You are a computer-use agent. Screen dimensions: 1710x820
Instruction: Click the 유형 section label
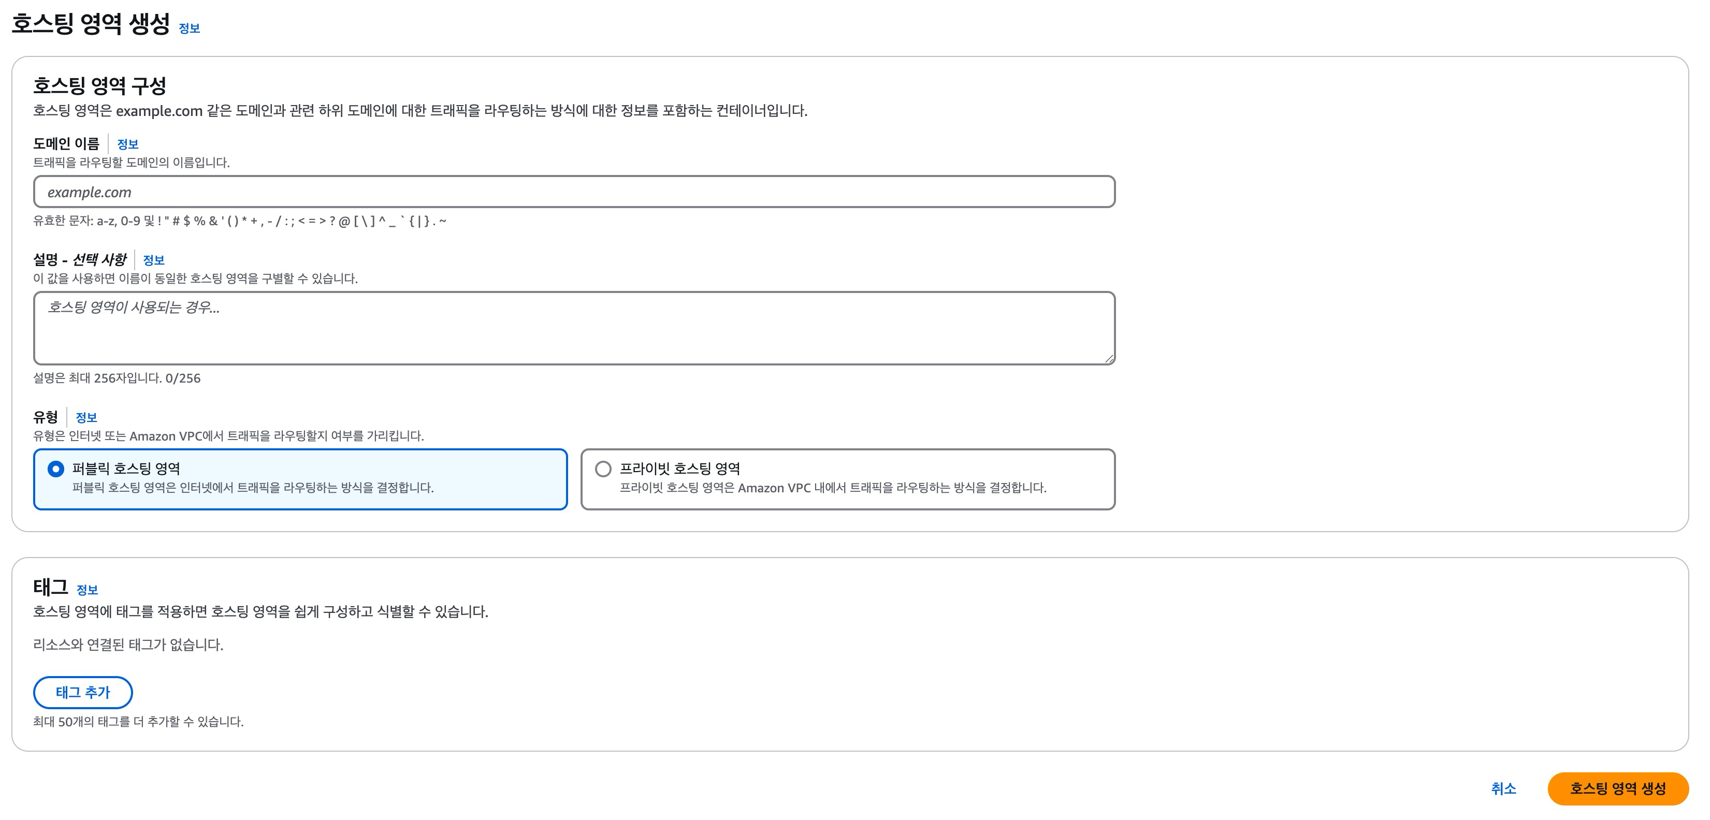point(45,417)
